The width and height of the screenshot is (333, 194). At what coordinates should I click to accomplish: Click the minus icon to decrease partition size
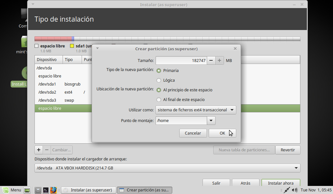coord(211,60)
